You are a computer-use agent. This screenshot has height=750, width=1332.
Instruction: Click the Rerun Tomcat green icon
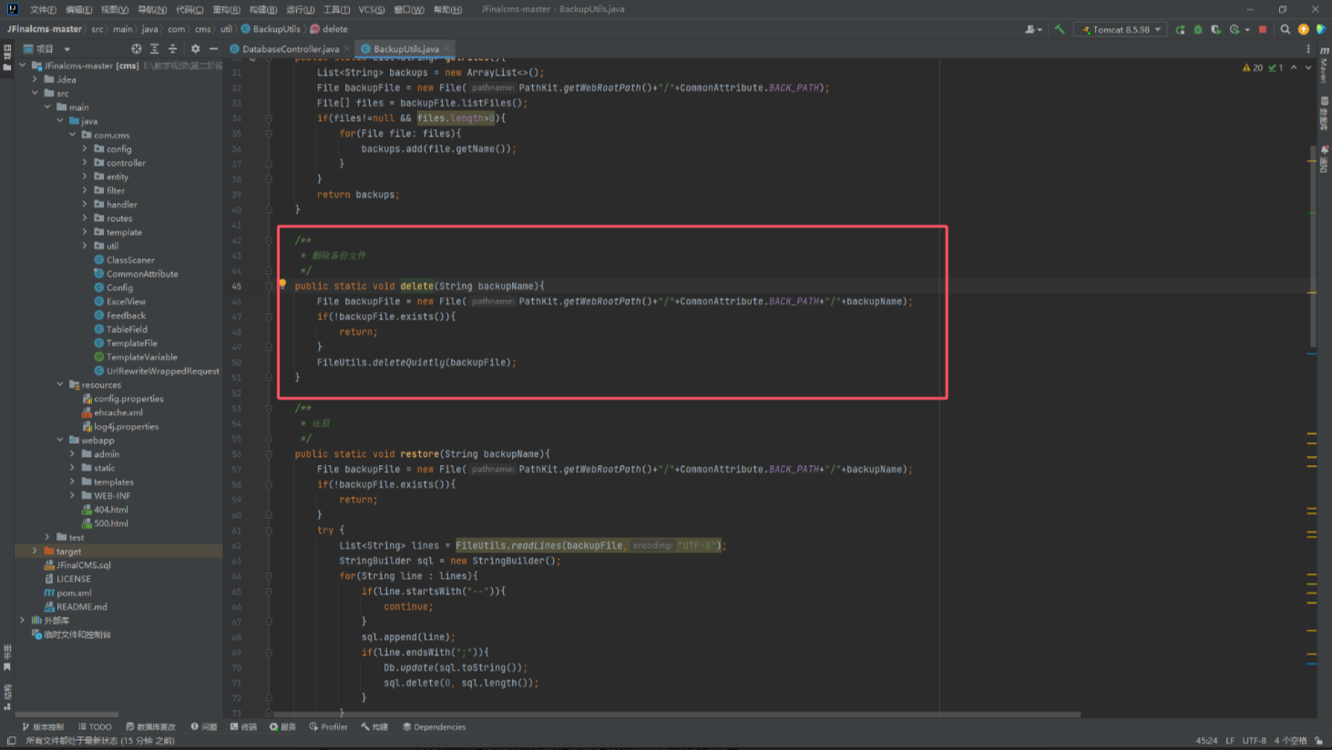(x=1180, y=29)
